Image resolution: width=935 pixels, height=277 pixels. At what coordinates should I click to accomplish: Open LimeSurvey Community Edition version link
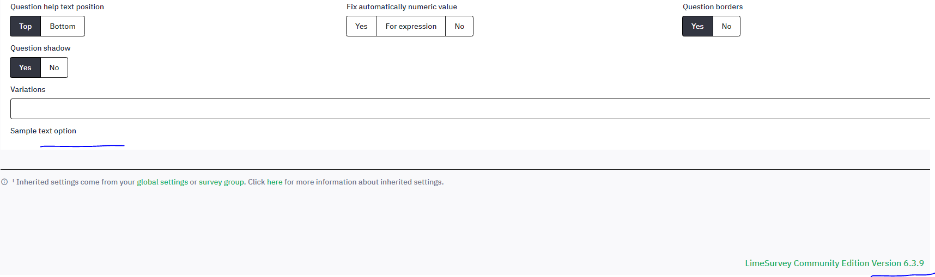click(834, 263)
